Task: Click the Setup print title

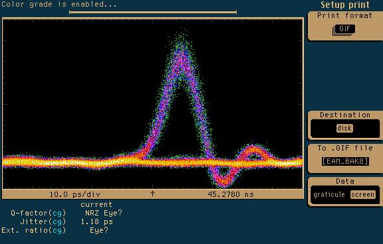Action: tap(345, 5)
